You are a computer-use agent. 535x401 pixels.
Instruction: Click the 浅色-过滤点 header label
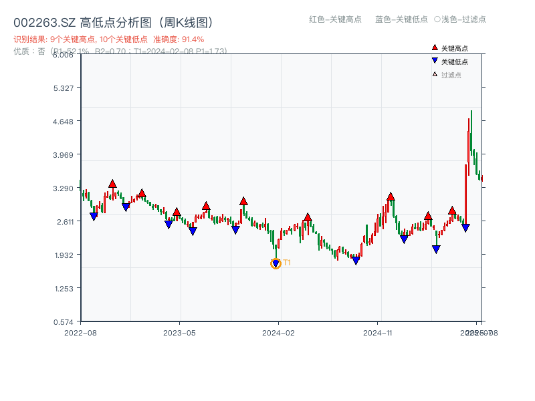point(463,19)
